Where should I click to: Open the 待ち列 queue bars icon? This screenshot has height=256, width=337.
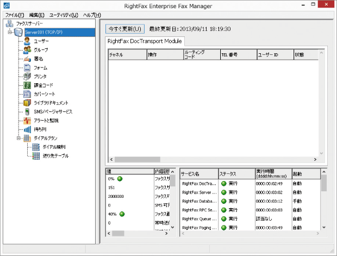pyautogui.click(x=27, y=129)
